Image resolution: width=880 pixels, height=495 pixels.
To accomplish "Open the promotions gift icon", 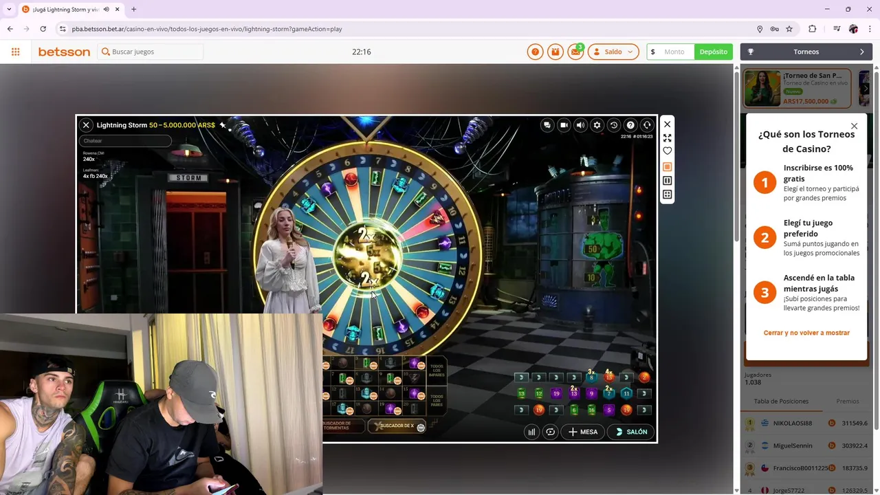I will tap(555, 52).
